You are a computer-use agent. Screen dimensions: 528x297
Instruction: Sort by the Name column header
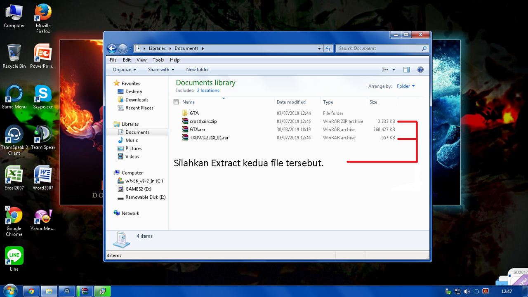(189, 102)
